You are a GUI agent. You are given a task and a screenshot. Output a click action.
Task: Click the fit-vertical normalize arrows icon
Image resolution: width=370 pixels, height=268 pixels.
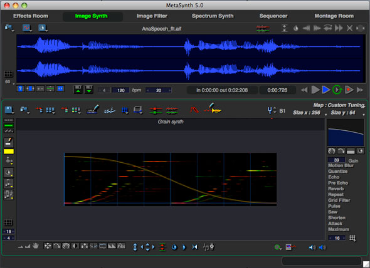coord(284,28)
